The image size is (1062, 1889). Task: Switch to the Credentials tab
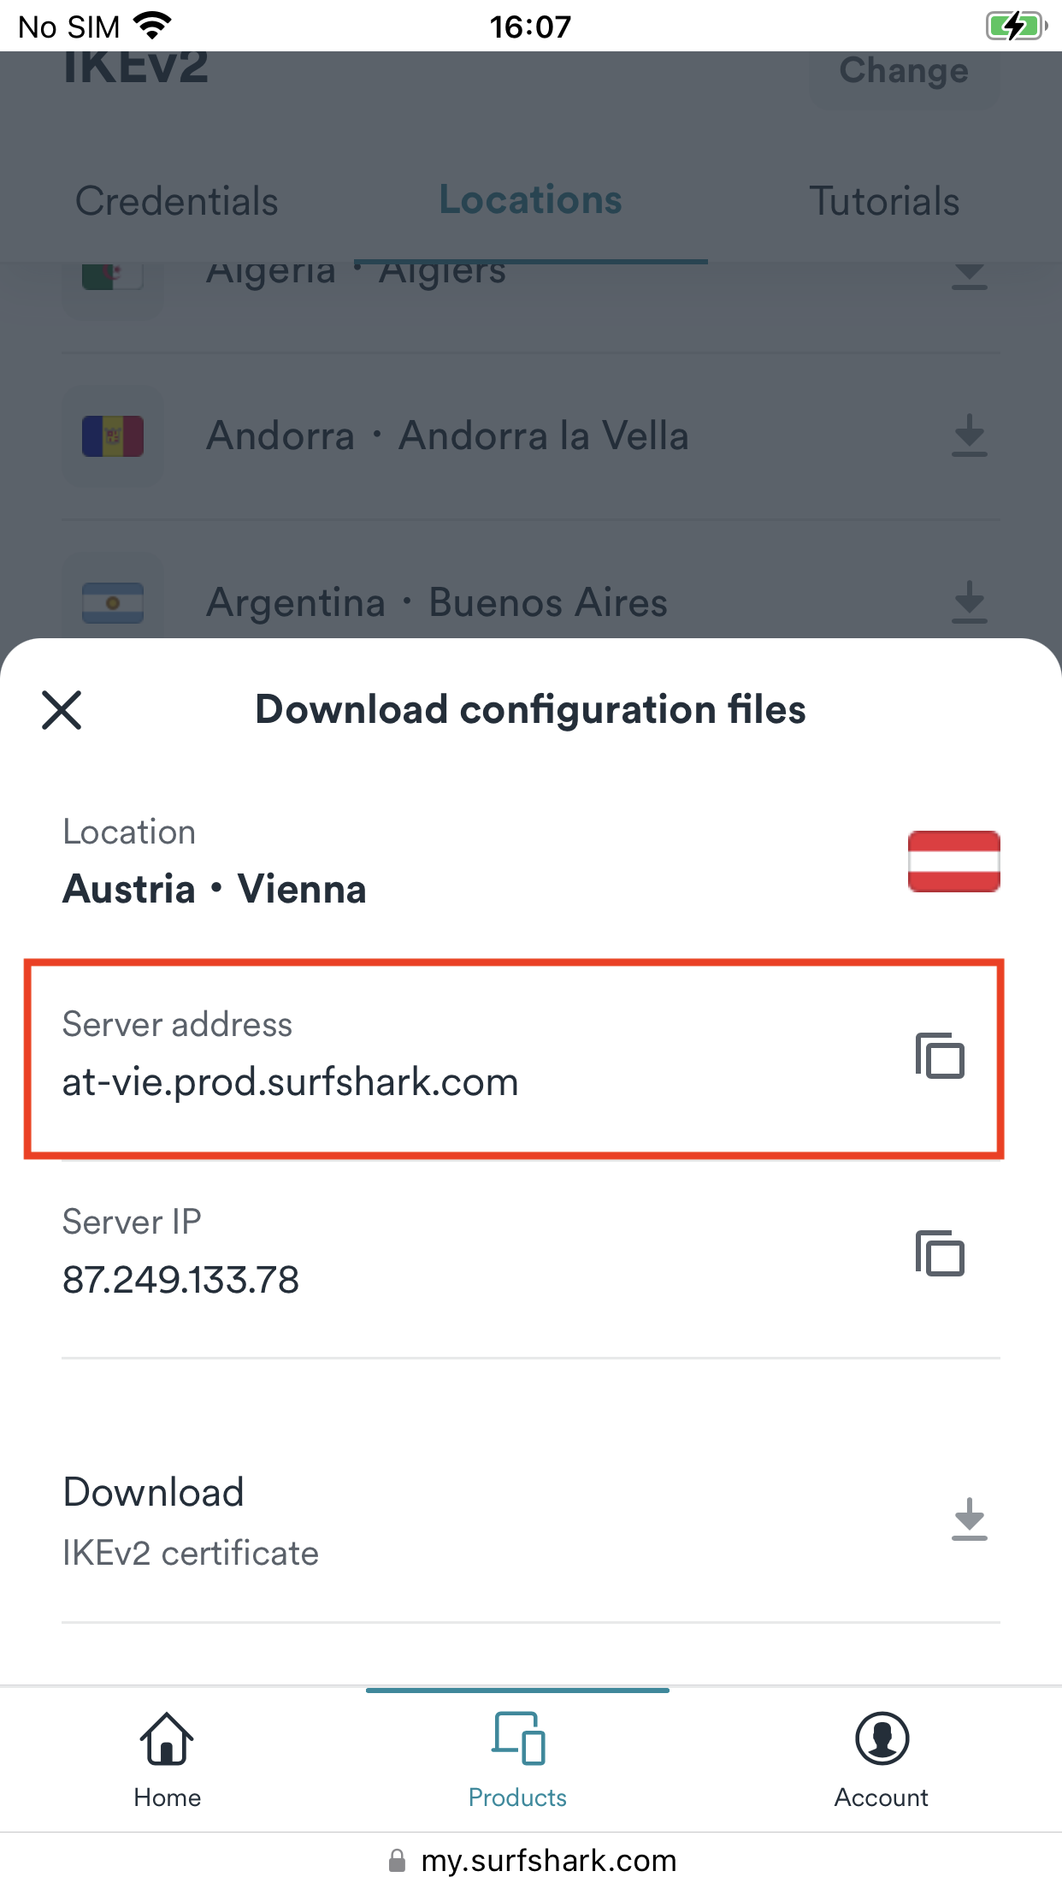(x=177, y=201)
